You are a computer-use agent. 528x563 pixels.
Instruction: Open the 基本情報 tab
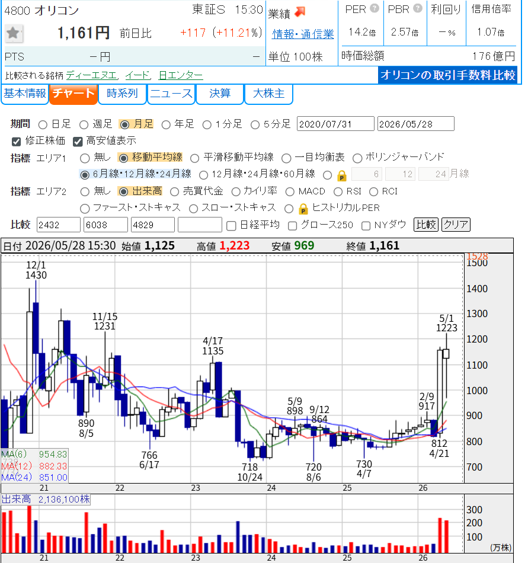click(25, 94)
